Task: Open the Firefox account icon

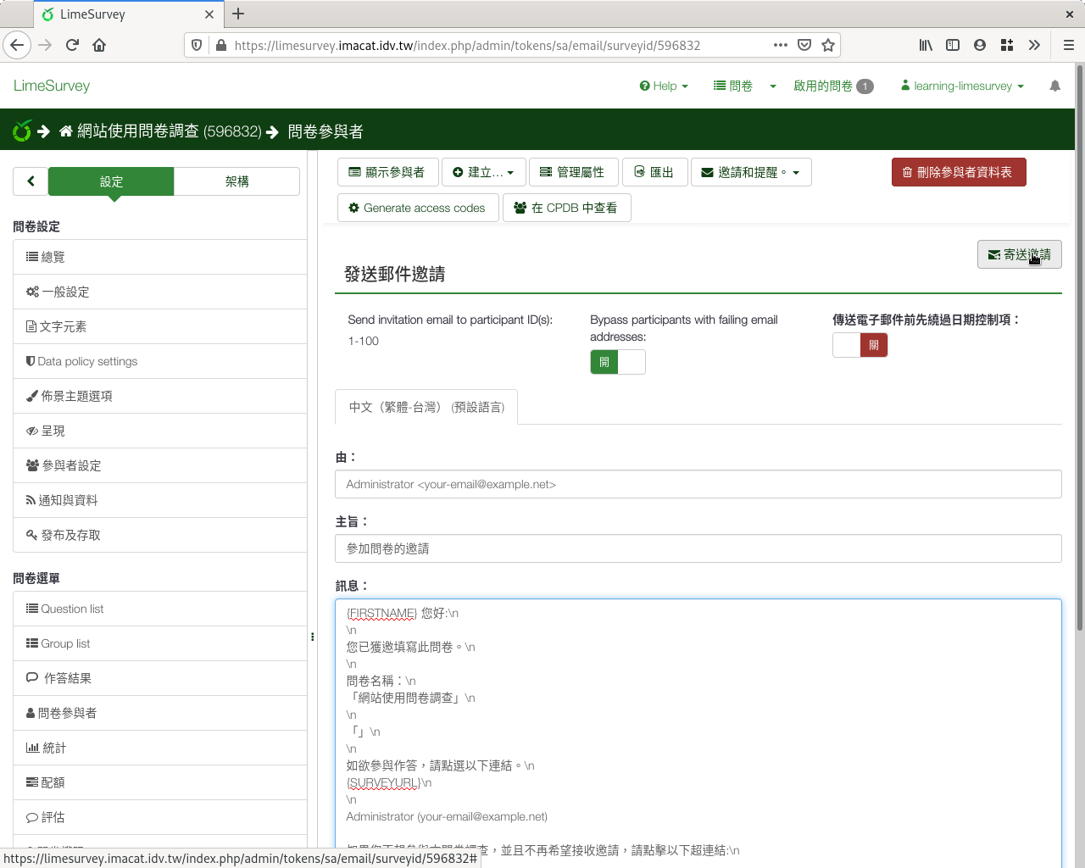Action: [x=980, y=45]
